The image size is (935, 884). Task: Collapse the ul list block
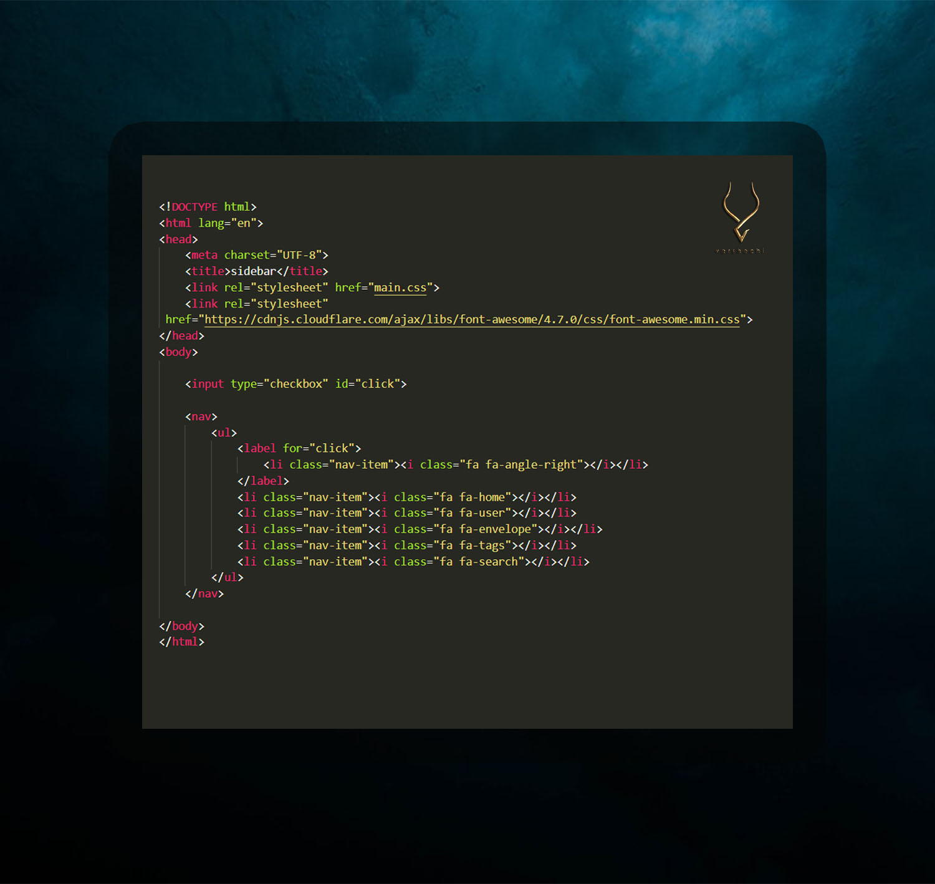[224, 432]
